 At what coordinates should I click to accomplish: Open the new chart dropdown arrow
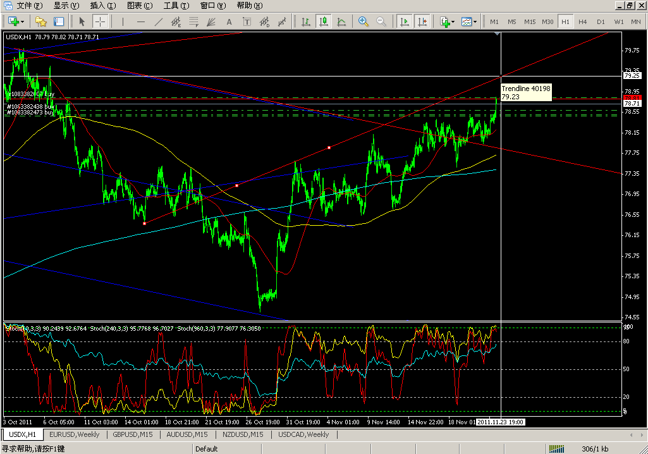[23, 21]
